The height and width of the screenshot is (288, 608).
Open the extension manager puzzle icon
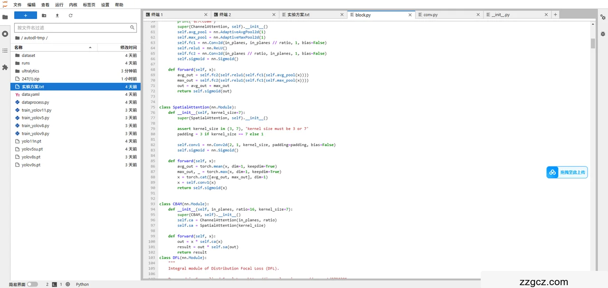tap(5, 67)
